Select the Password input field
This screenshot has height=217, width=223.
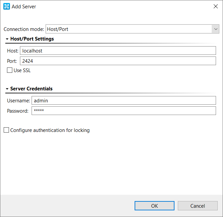[x=124, y=111]
